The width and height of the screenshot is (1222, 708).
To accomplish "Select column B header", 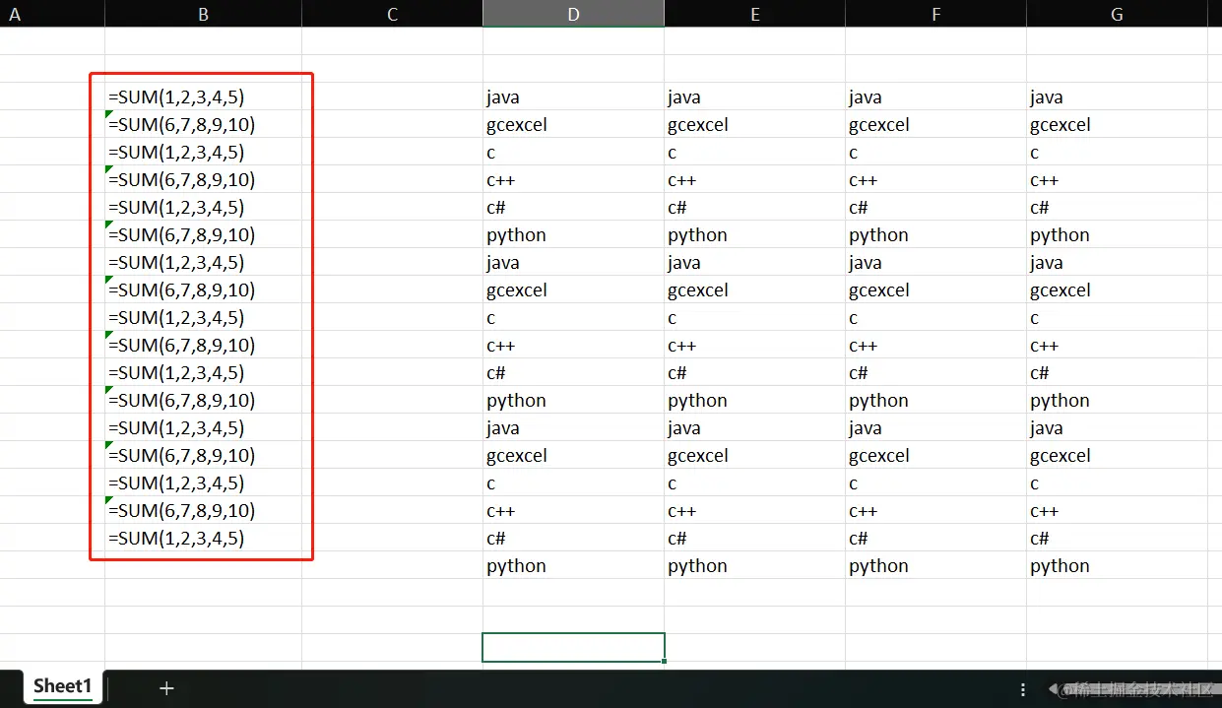I will point(203,14).
